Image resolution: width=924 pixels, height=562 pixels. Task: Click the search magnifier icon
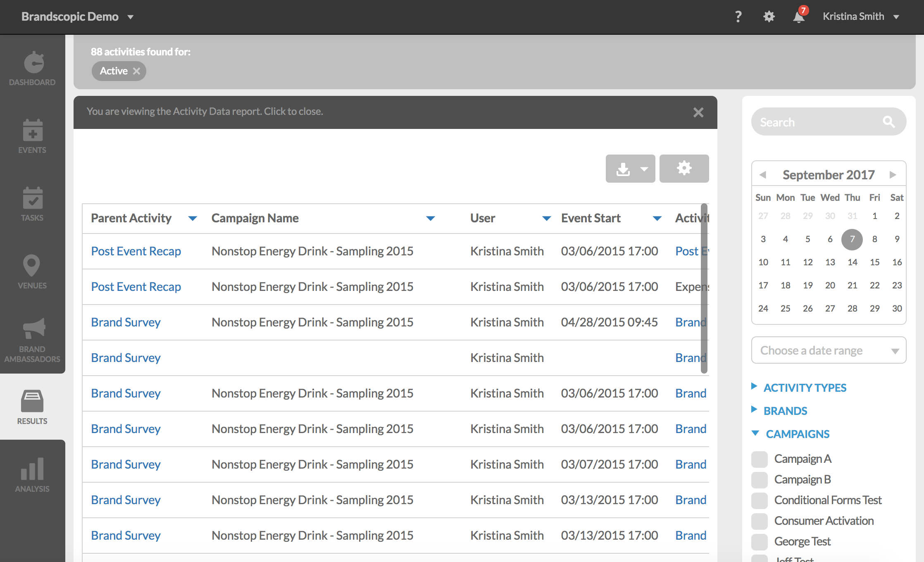[888, 122]
